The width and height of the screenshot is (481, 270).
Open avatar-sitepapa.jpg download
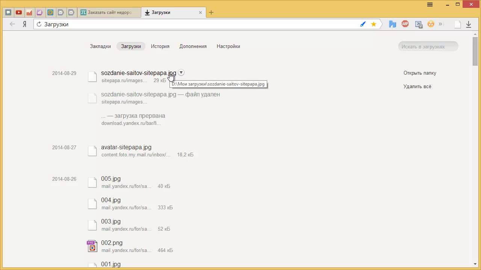[x=126, y=147]
